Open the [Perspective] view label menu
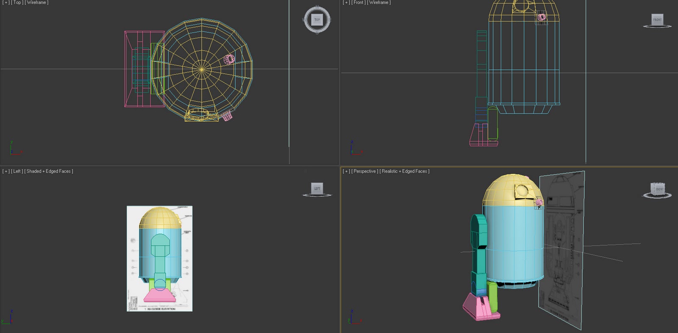Image resolution: width=678 pixels, height=333 pixels. pos(365,171)
